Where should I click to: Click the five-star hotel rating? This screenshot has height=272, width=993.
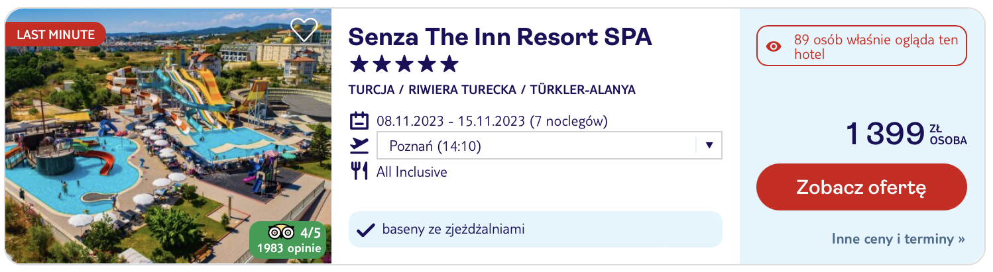click(x=404, y=64)
